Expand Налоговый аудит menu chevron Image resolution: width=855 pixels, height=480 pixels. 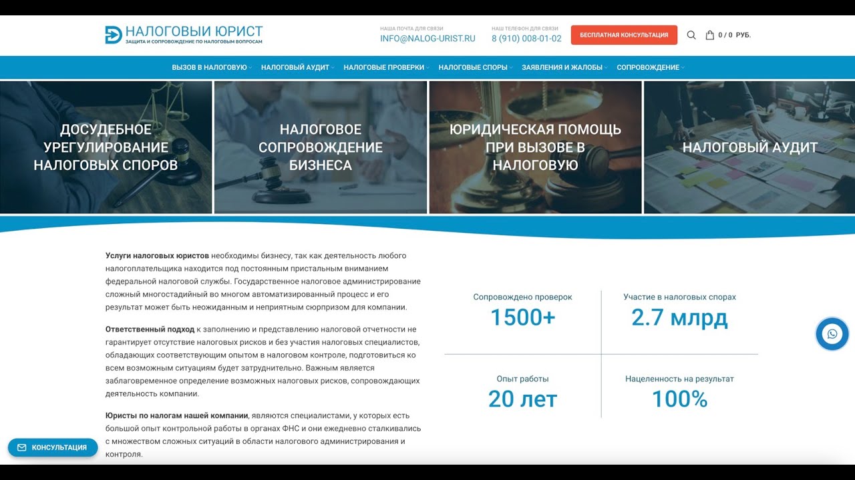click(333, 67)
